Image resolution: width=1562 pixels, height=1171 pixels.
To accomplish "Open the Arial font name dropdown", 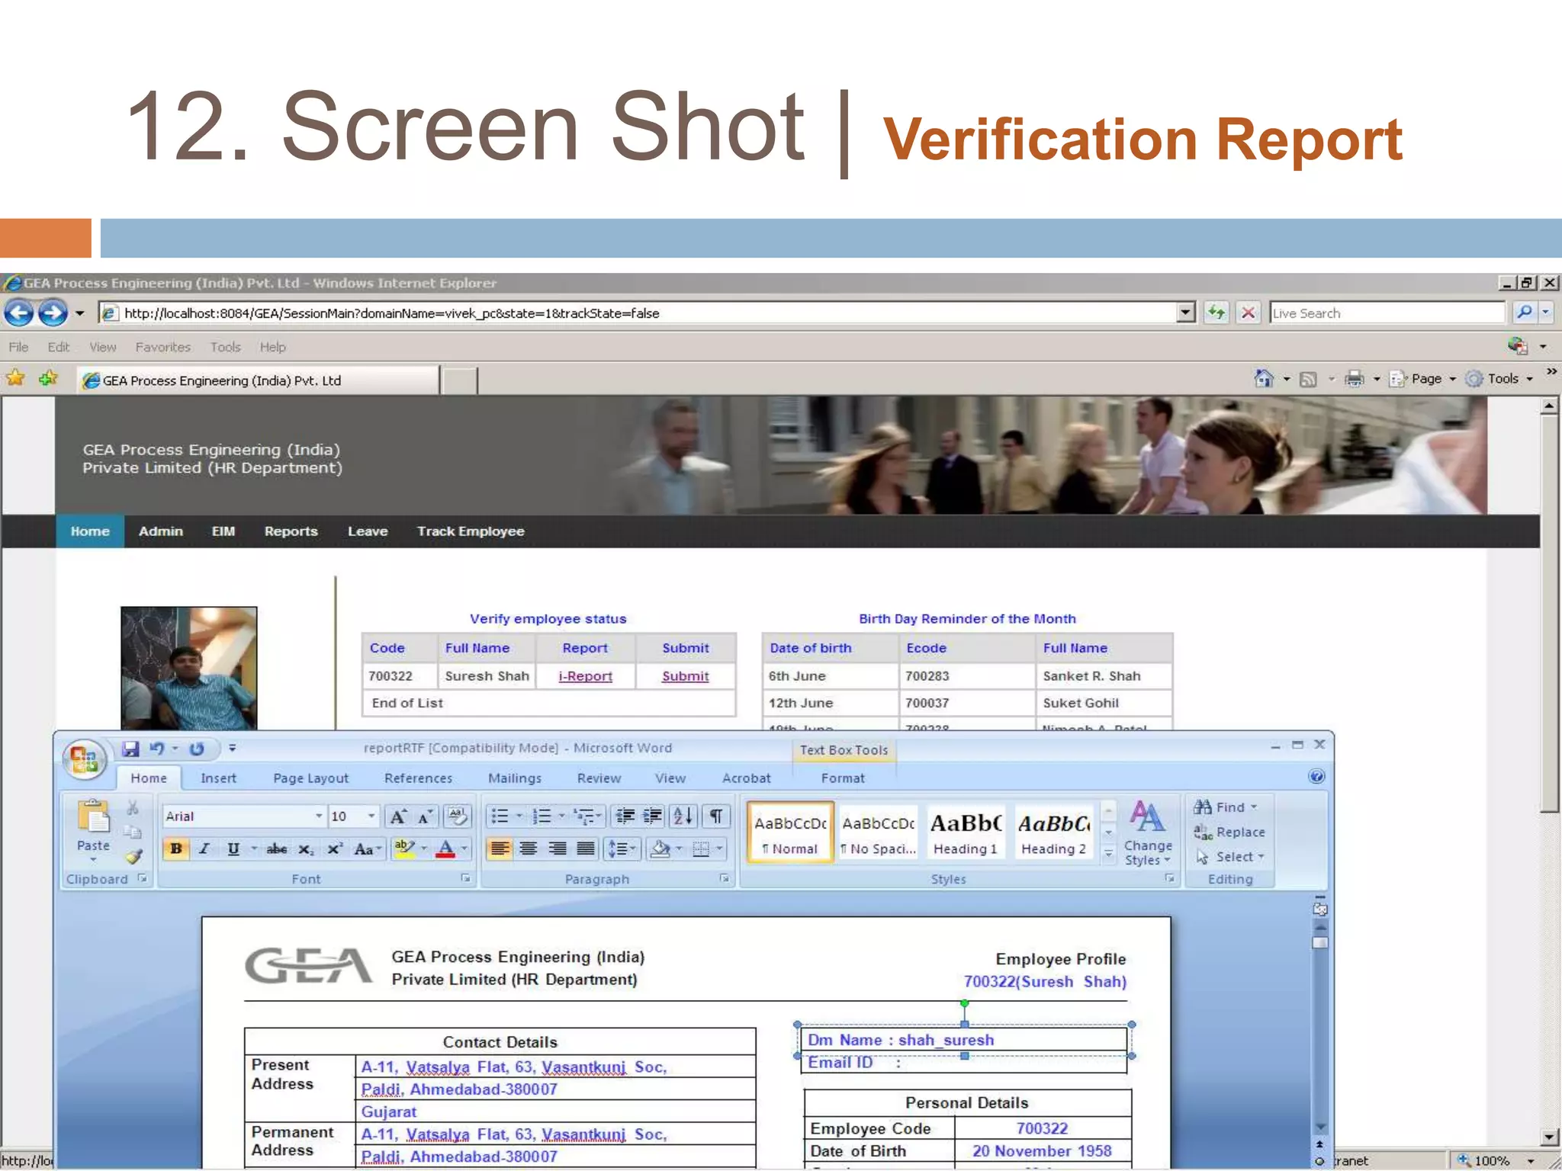I will click(x=319, y=816).
